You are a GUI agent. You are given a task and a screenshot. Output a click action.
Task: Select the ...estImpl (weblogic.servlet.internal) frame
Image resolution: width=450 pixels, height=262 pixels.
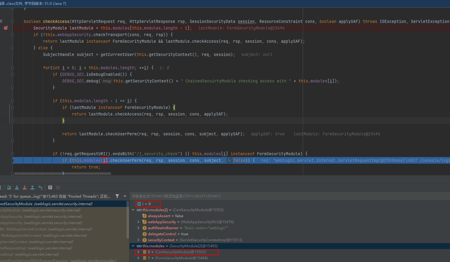click(63, 254)
